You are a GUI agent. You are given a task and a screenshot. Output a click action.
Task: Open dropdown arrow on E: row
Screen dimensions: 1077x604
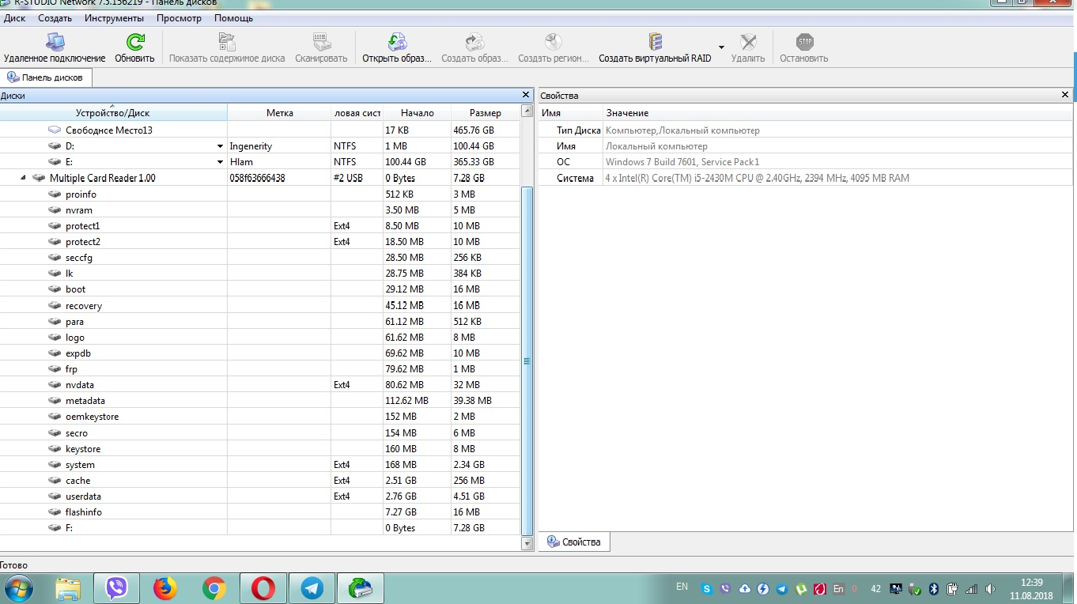click(220, 162)
